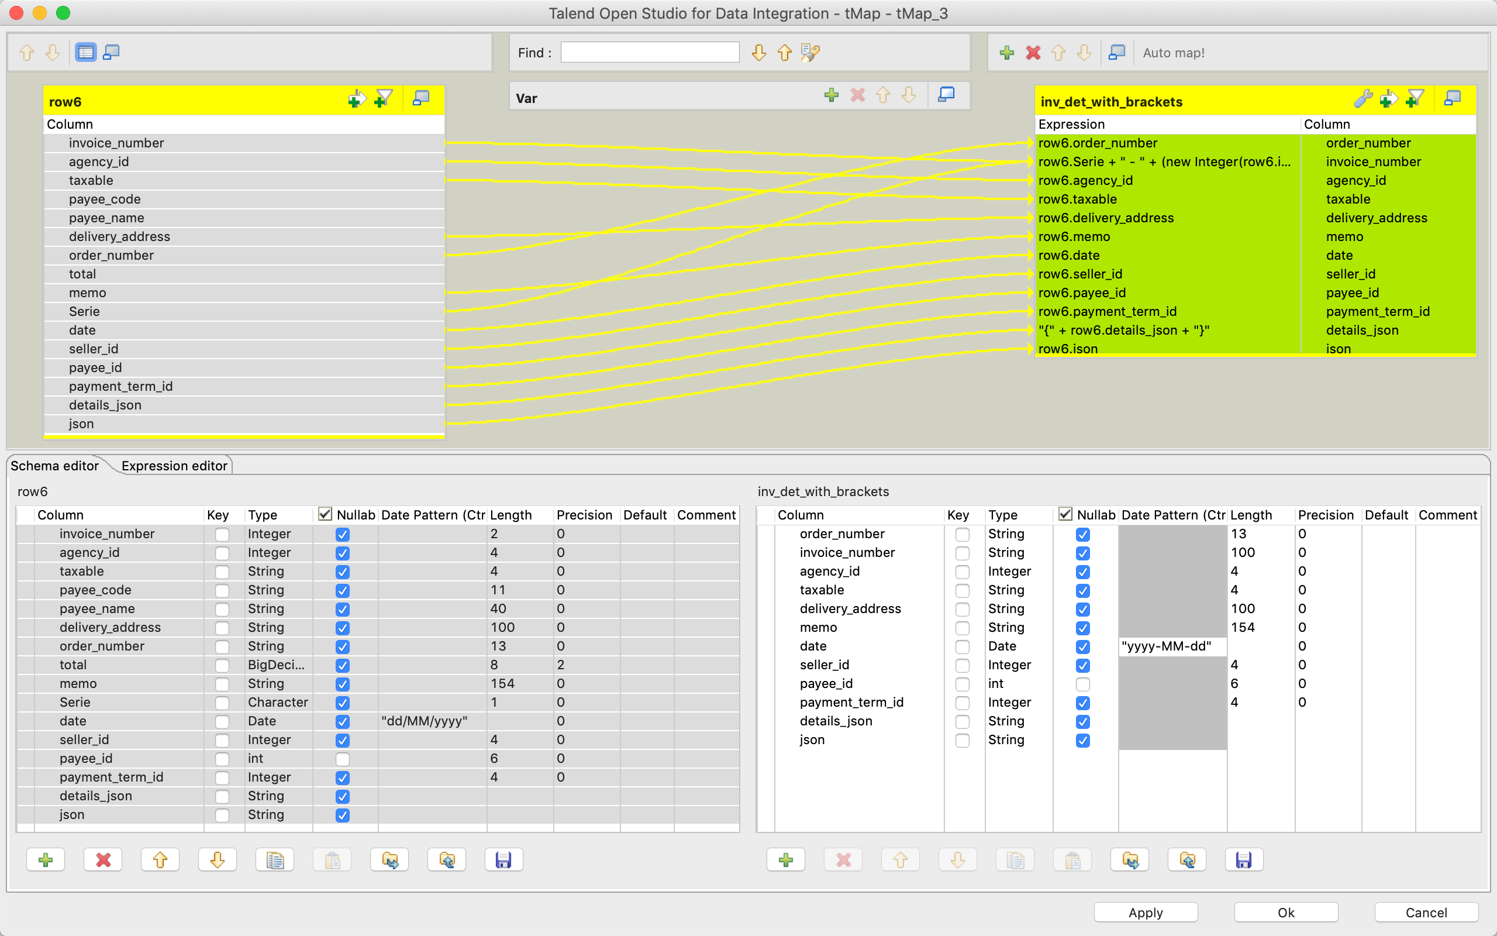Open Type cell for seller_id in output schema
This screenshot has height=936, width=1497.
[1019, 665]
